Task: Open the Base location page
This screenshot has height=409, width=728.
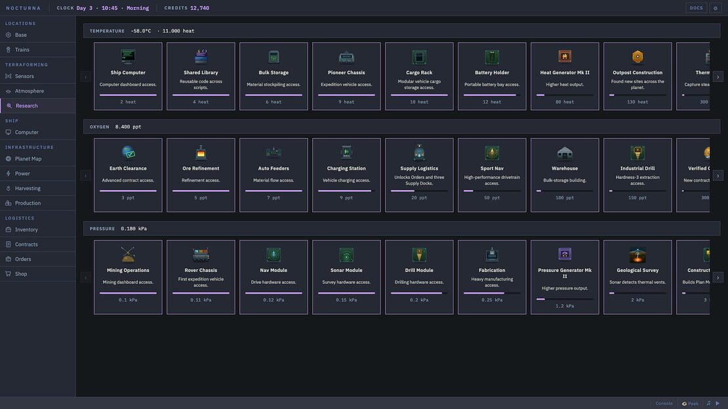Action: 37,35
